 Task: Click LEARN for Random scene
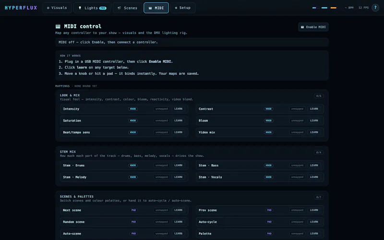pos(178,222)
